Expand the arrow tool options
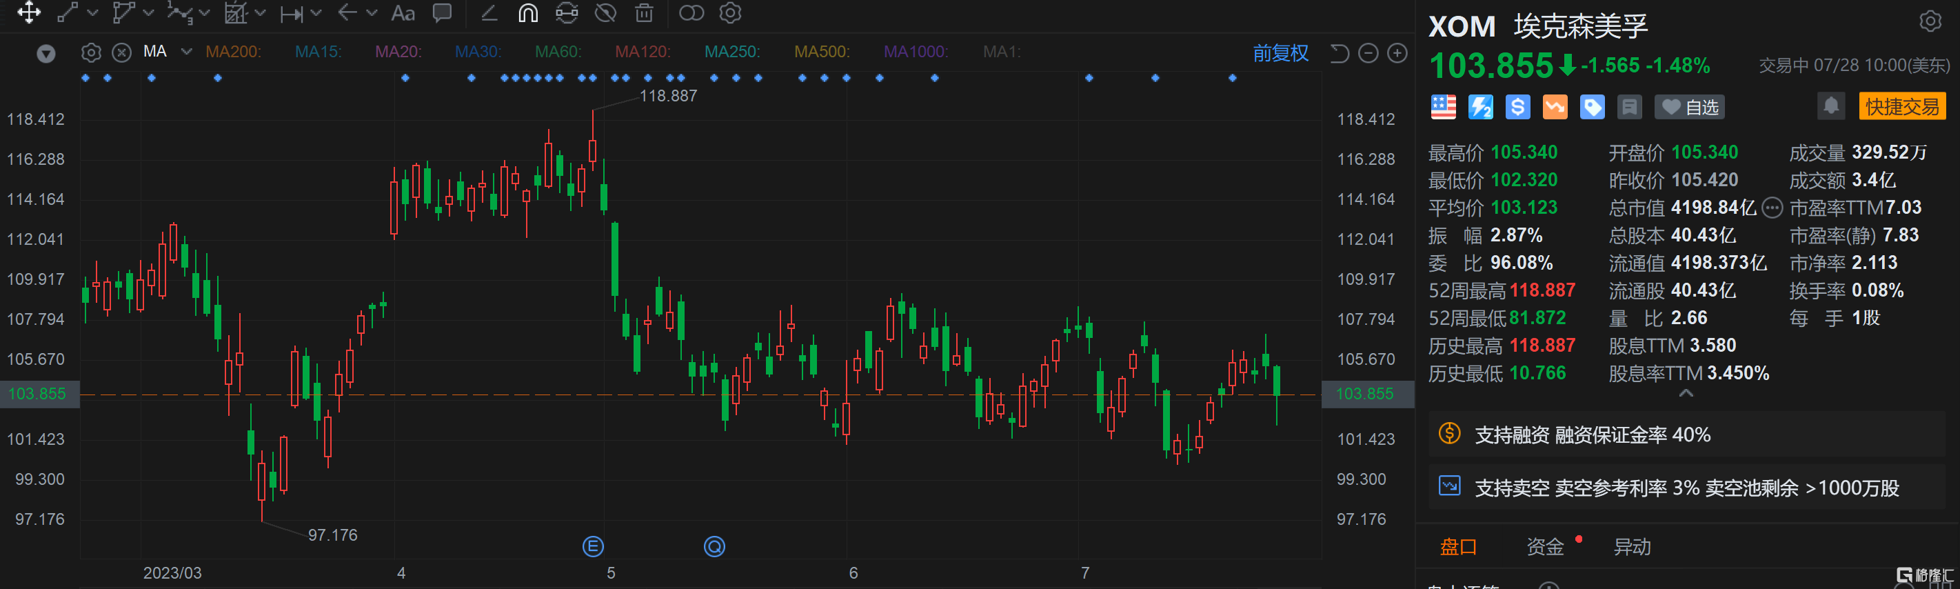 372,13
